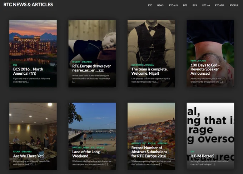Screen dimensions: 243x174
Task: Click excerpt 'As a slight reprieve from all the Pro-BIM'
Action: tap(209, 163)
